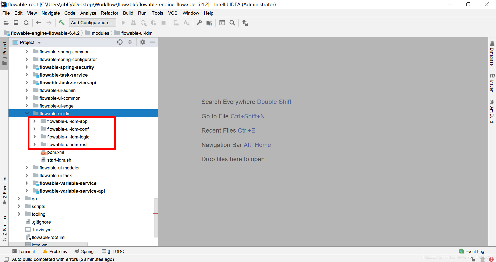Screen dimensions: 496x262
Task: Open Event Log in status bar
Action: coord(471,251)
